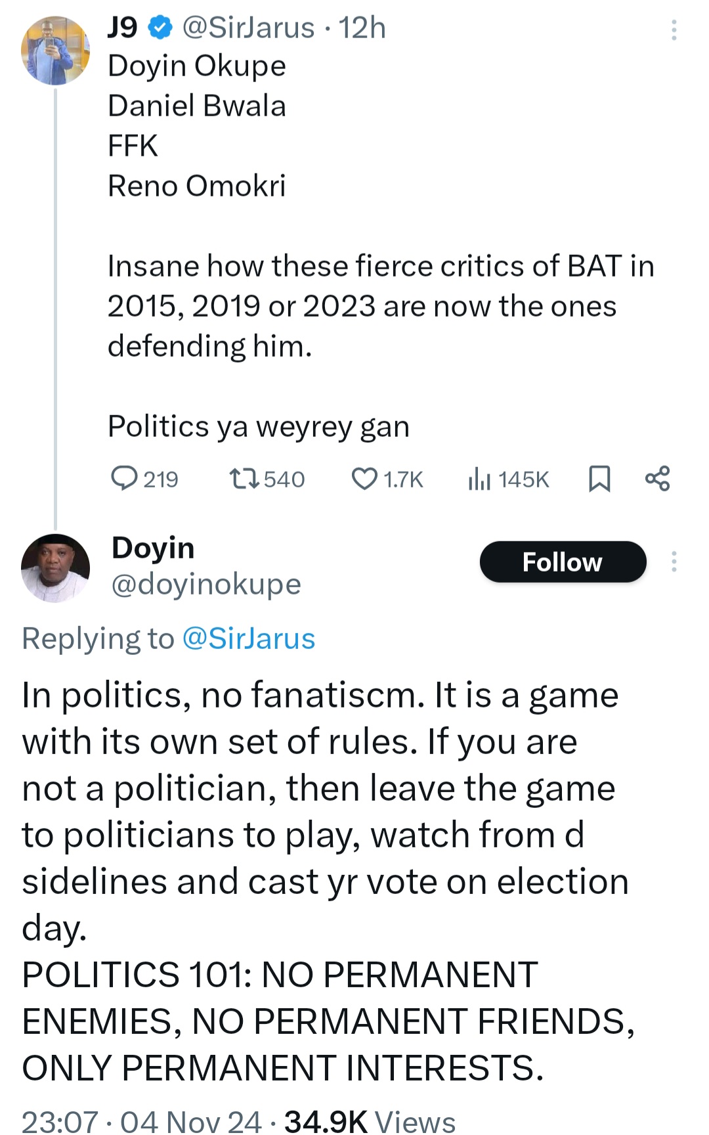Tap the Doyin display name
This screenshot has height=1135, width=709.
pyautogui.click(x=153, y=548)
